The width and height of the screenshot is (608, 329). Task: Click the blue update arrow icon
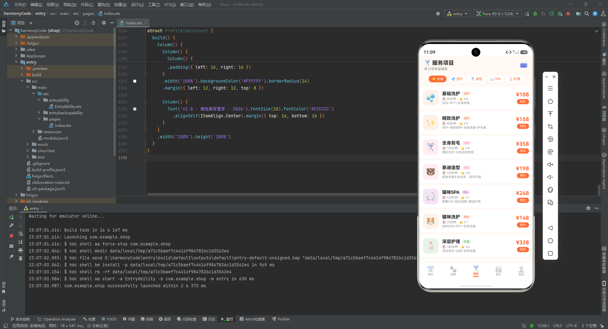click(595, 14)
